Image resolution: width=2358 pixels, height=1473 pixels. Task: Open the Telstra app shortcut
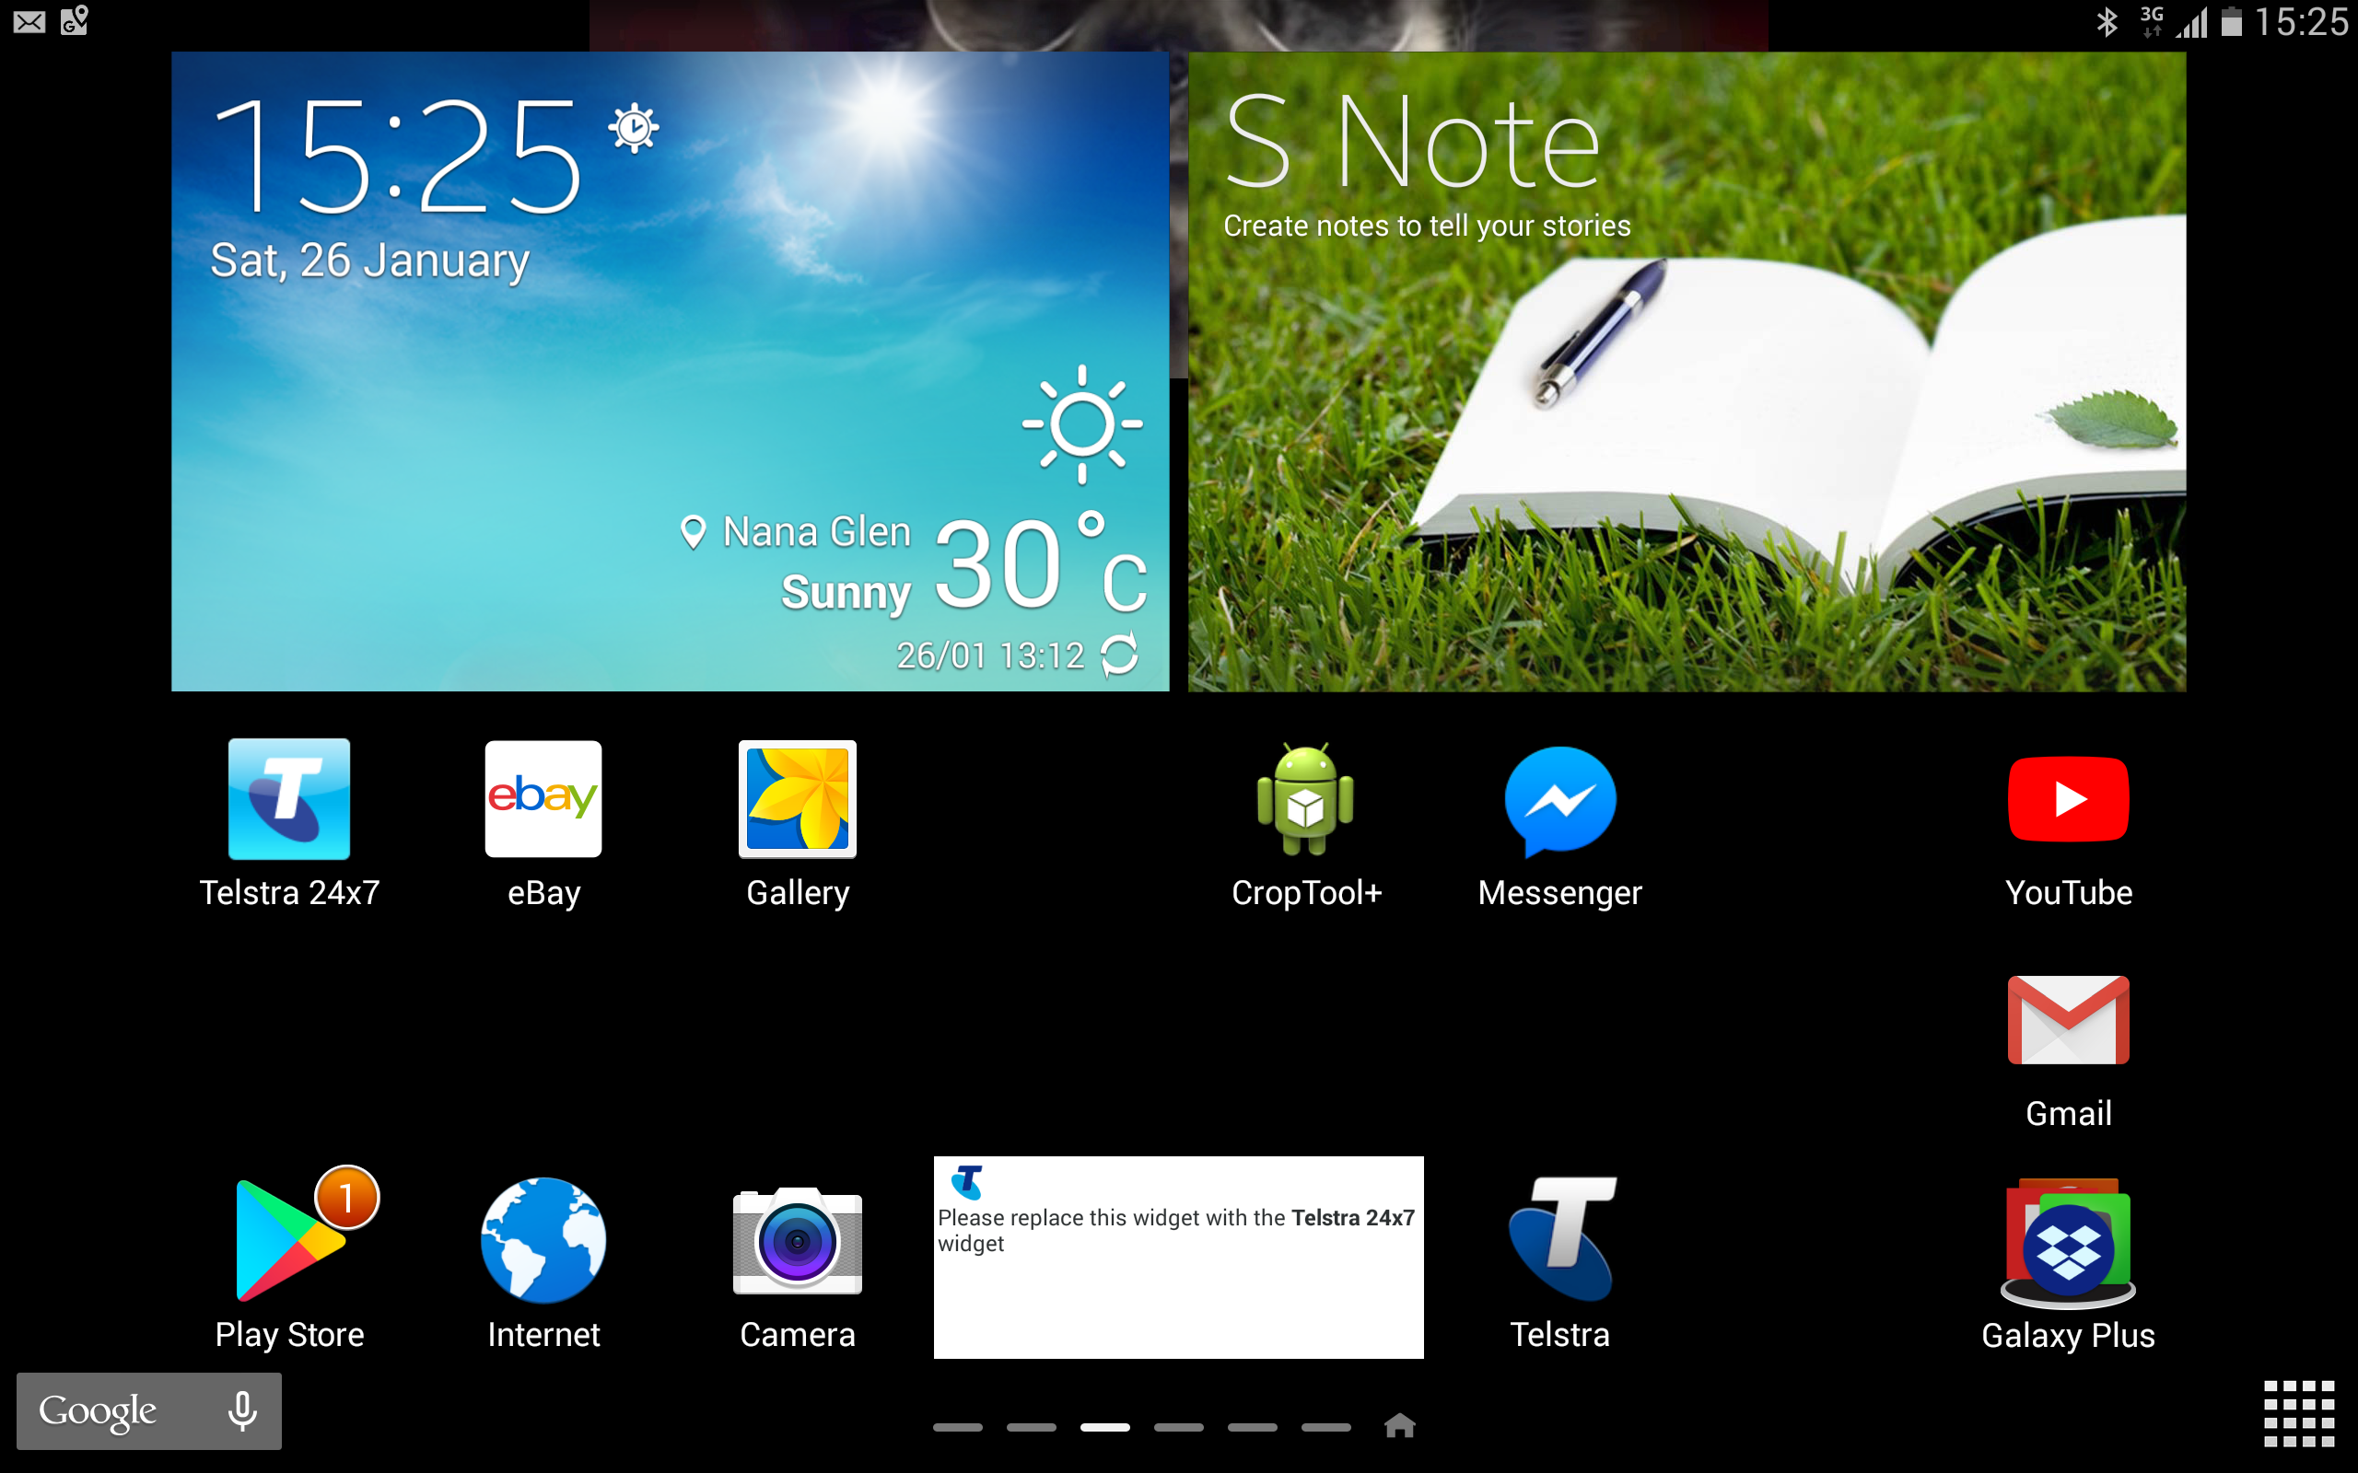(1559, 1241)
